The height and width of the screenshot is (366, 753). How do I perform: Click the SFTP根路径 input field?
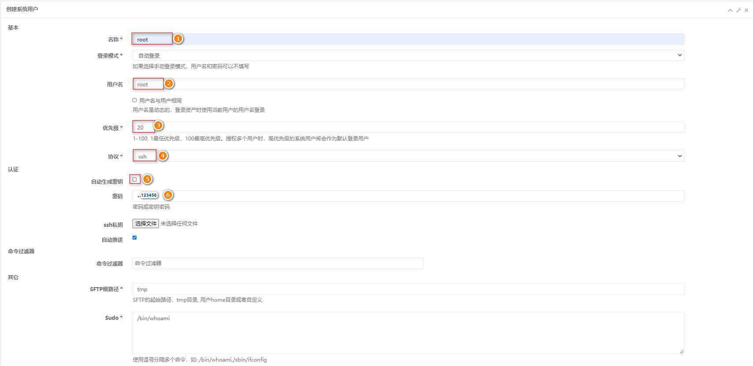pos(408,289)
